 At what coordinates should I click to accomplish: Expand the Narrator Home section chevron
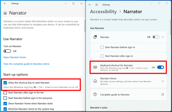[163, 81]
